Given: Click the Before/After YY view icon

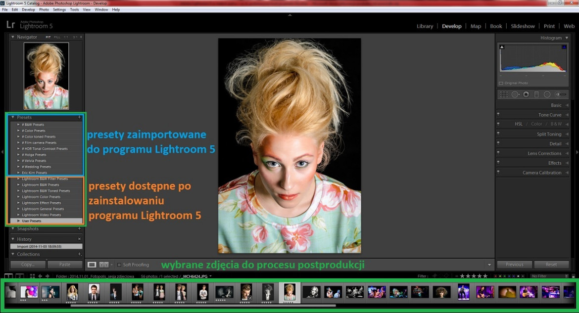Looking at the screenshot, I should pyautogui.click(x=104, y=265).
